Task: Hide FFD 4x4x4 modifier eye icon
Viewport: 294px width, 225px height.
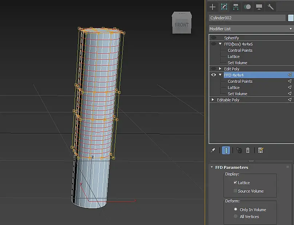Action: 214,75
